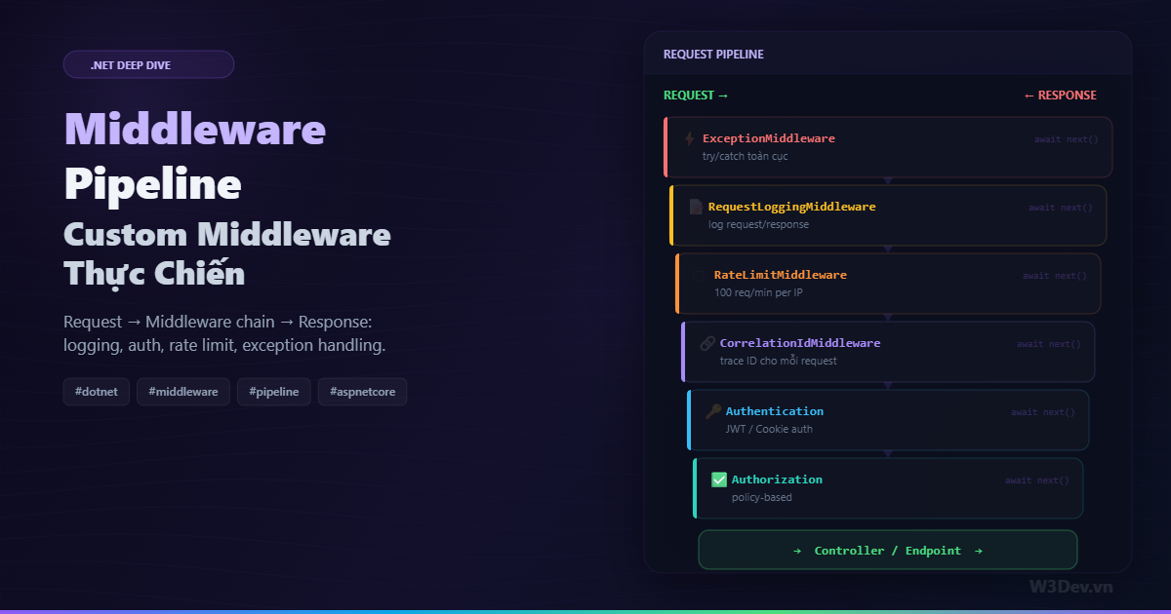Expand the chevron below ExceptionMiddleware
Image resolution: width=1171 pixels, height=614 pixels.
[888, 181]
